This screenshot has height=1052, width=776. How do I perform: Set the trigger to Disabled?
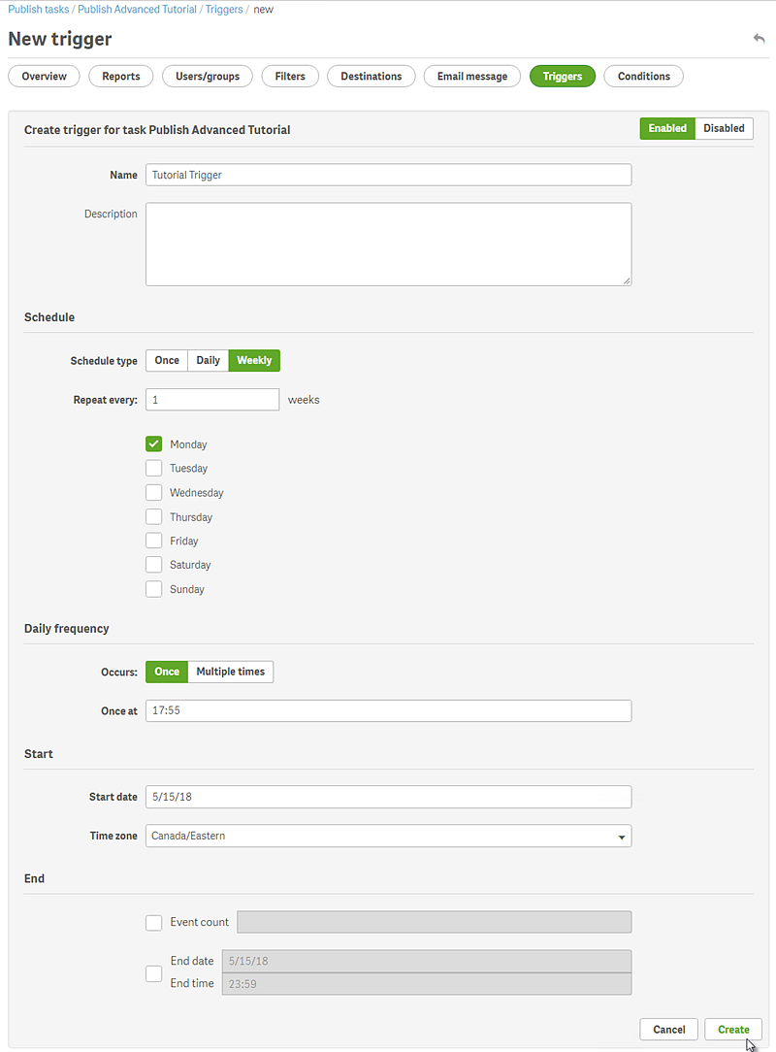tap(724, 127)
